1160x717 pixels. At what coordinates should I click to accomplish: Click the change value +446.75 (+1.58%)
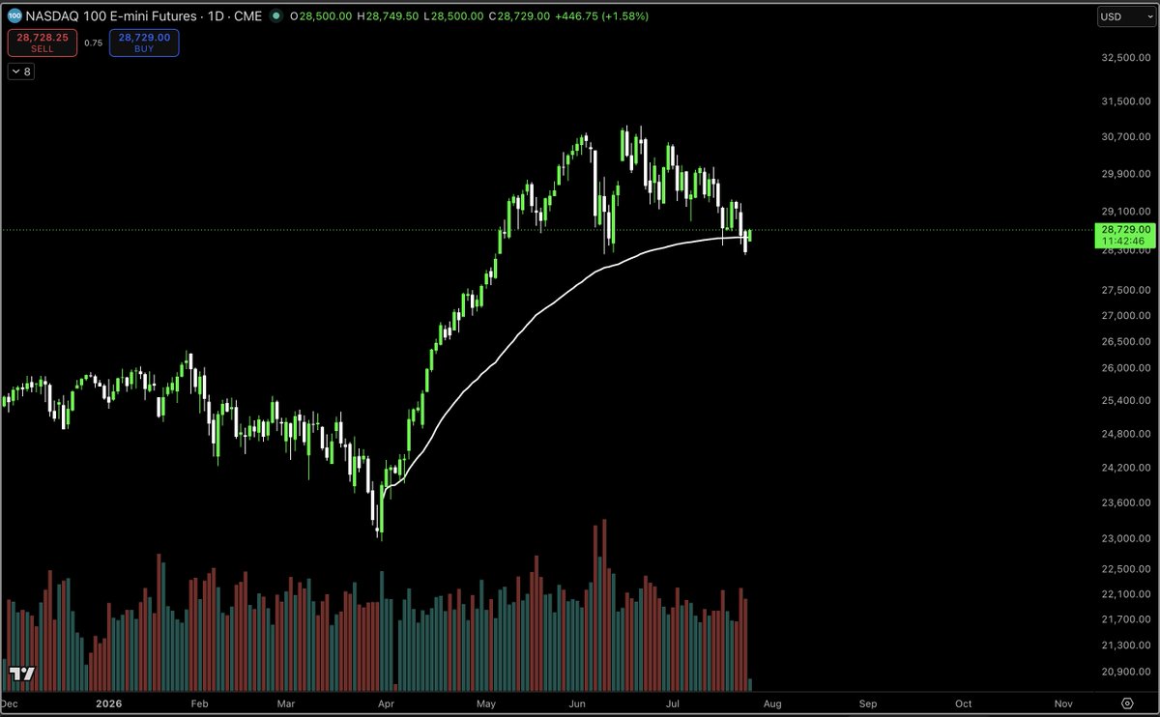point(601,16)
